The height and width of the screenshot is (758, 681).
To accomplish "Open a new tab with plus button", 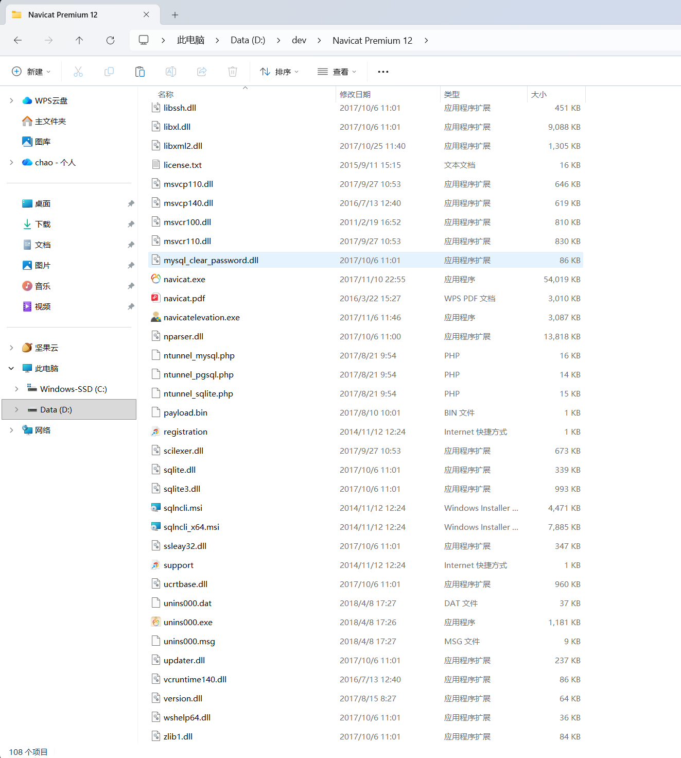I will click(175, 15).
